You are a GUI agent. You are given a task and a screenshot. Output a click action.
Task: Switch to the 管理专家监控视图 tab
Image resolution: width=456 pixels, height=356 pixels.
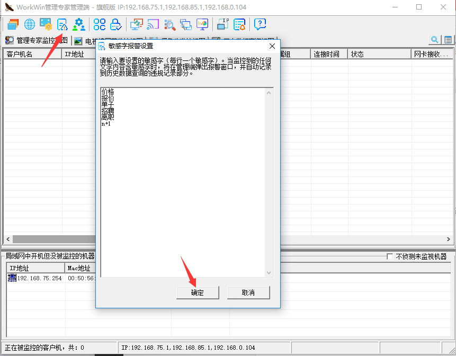tap(37, 40)
